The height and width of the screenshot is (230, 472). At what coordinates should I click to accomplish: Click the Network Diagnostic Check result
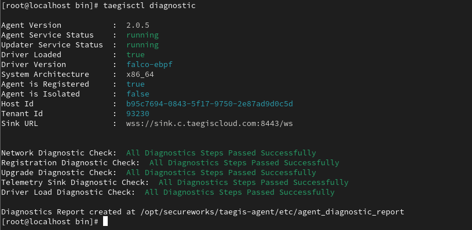point(221,153)
